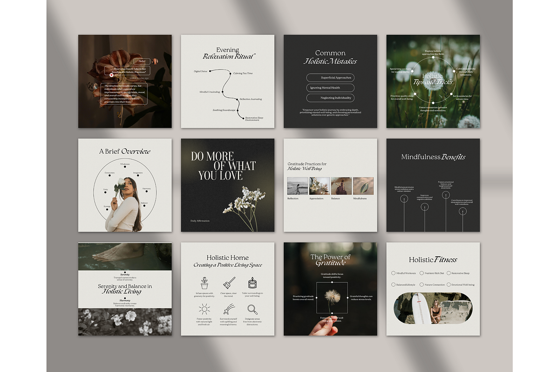559x372 pixels.
Task: Click the Ignoring Mental Health pill button
Action: [x=330, y=88]
